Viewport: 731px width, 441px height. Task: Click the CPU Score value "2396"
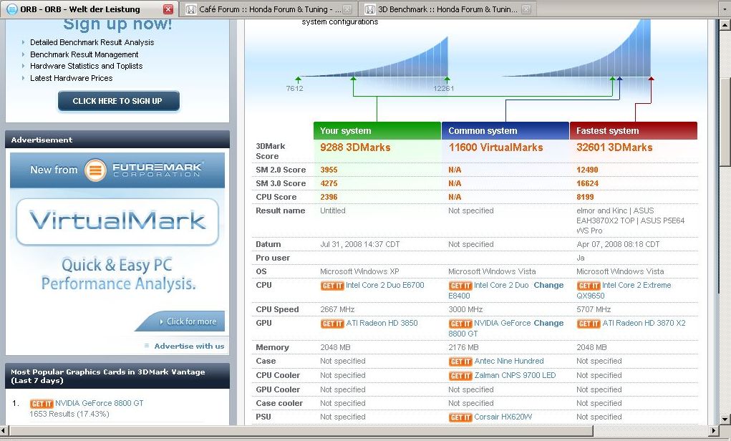coord(329,197)
